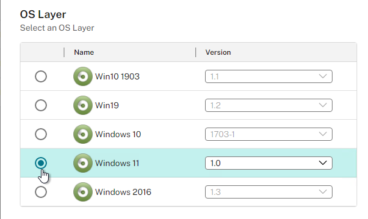Select the Win10 1903 radio button
Image resolution: width=368 pixels, height=219 pixels.
coord(41,76)
